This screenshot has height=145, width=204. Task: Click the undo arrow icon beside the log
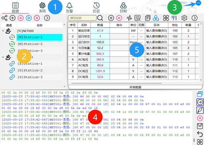200,134
